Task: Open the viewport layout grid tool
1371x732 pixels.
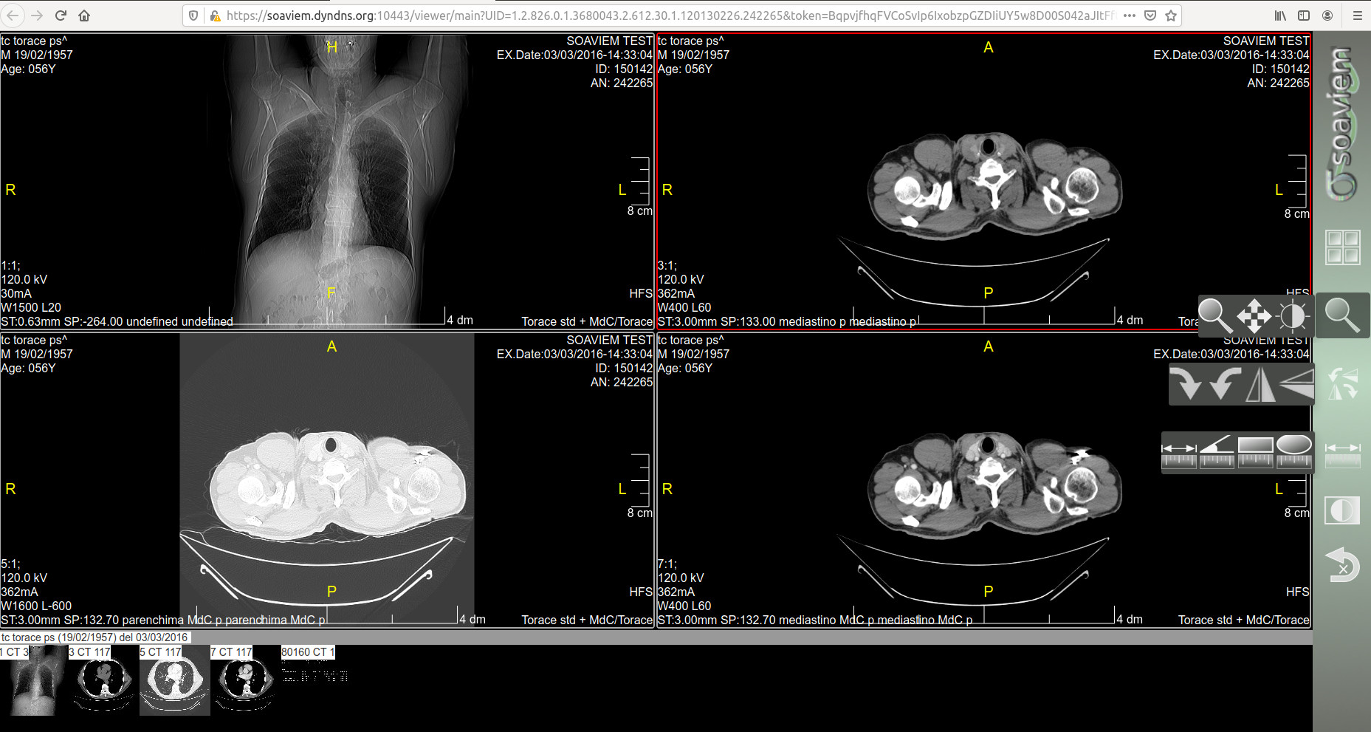Action: 1342,247
